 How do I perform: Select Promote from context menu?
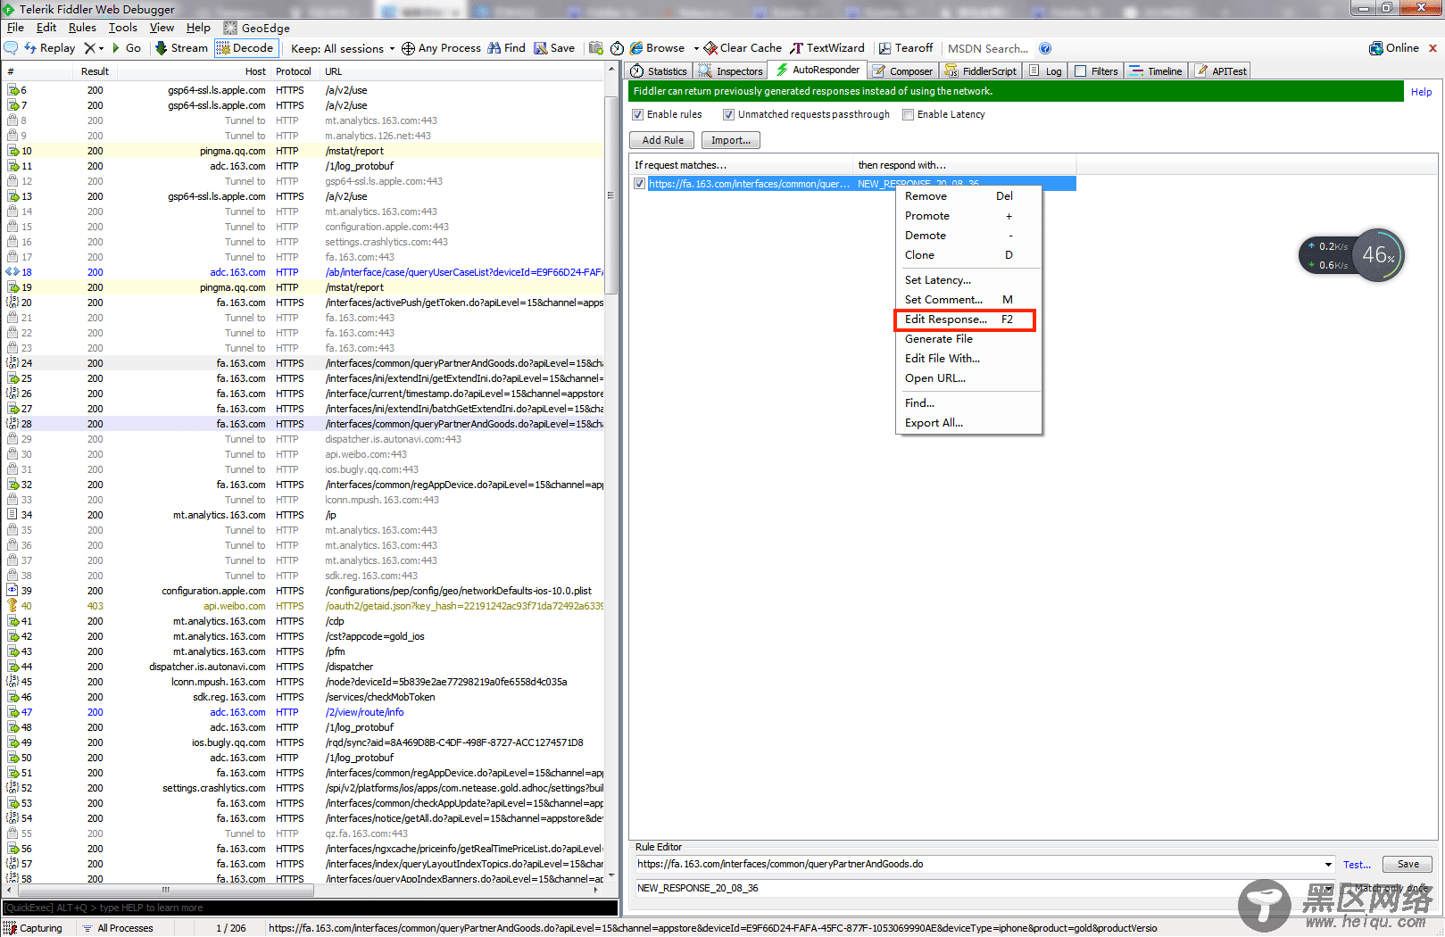968,216
